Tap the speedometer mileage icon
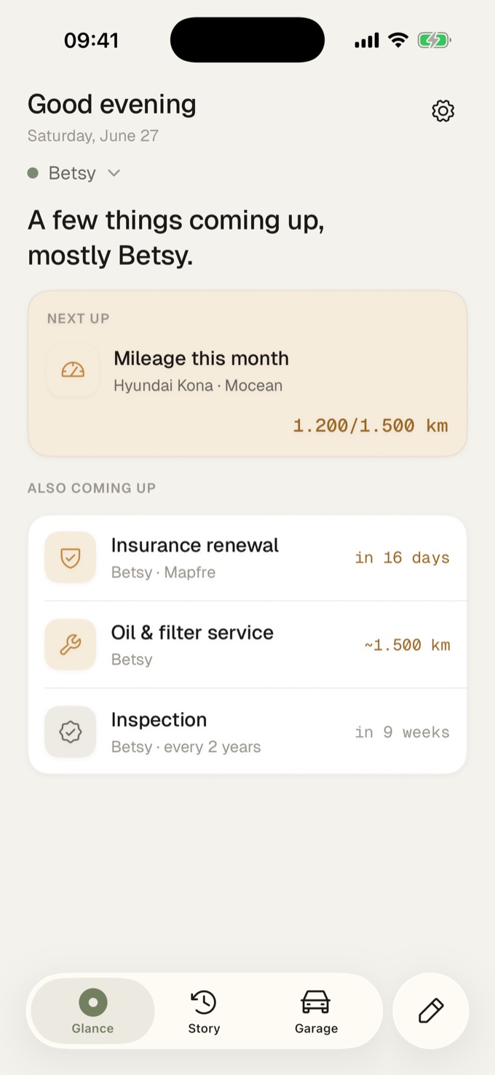The image size is (495, 1075). pos(73,370)
